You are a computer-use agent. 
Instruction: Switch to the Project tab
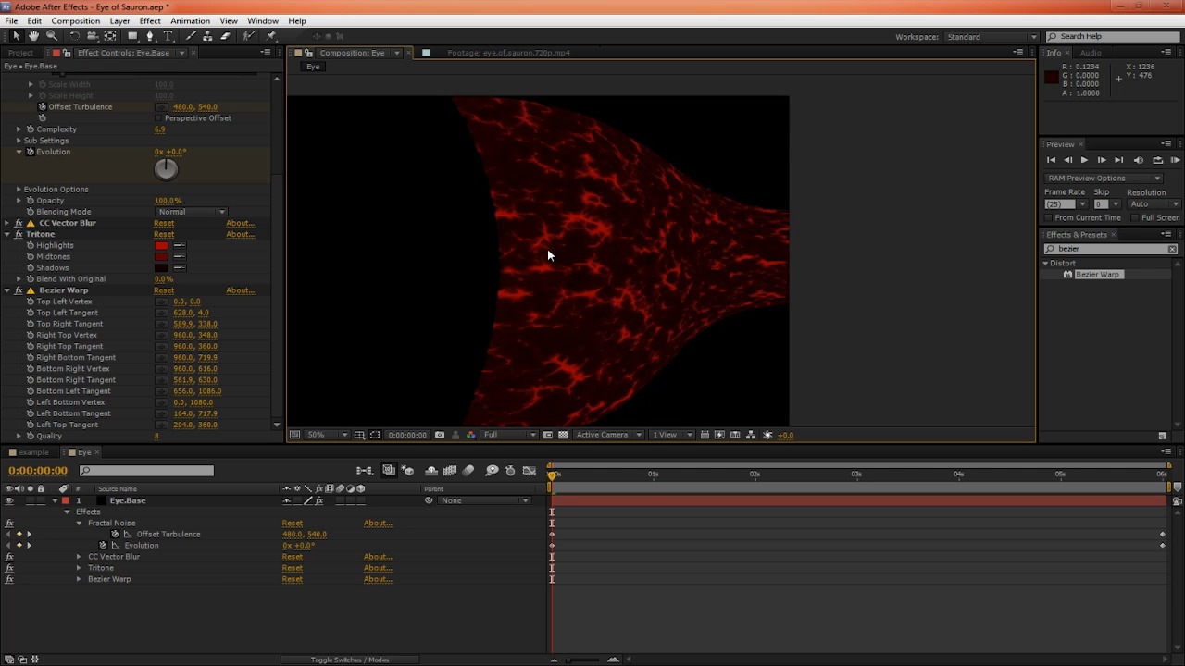[x=20, y=53]
